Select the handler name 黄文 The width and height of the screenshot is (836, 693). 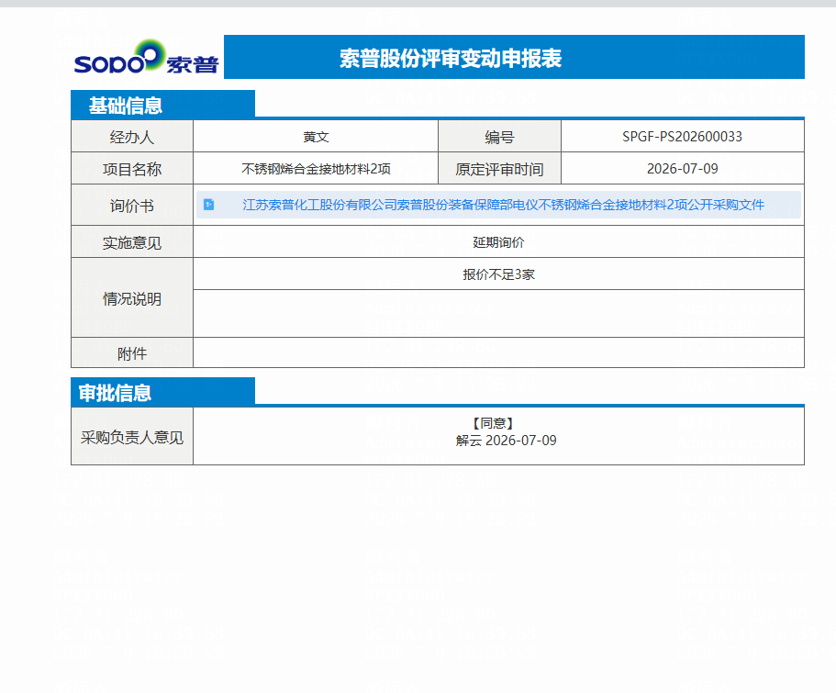point(316,137)
